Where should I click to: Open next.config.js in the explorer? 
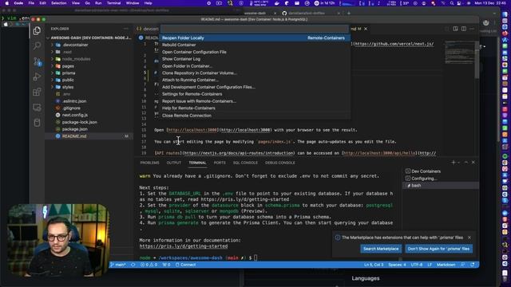89,115
